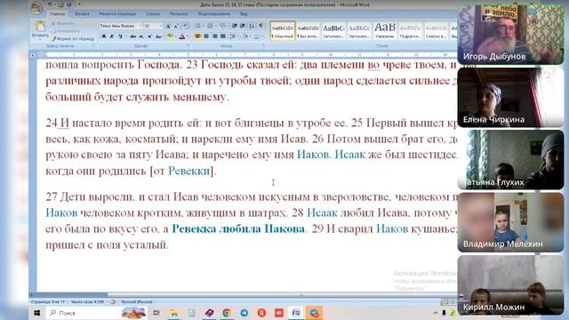
Task: Open the round Office button menu
Action: pyautogui.click(x=36, y=8)
